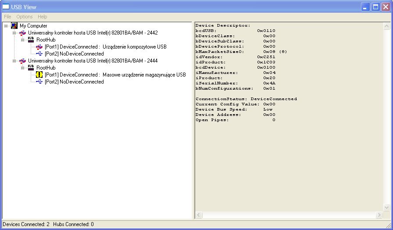This screenshot has height=230, width=393.
Task: Click the Device Descriptor heading text
Action: (223, 25)
